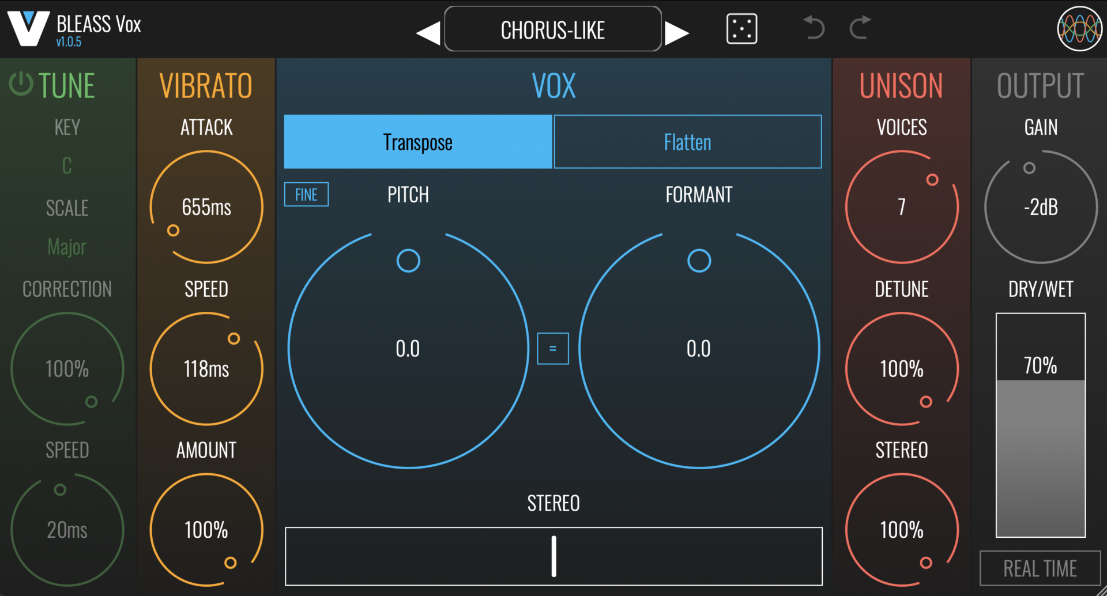The width and height of the screenshot is (1107, 596).
Task: Click the undo arrow icon
Action: click(x=814, y=28)
